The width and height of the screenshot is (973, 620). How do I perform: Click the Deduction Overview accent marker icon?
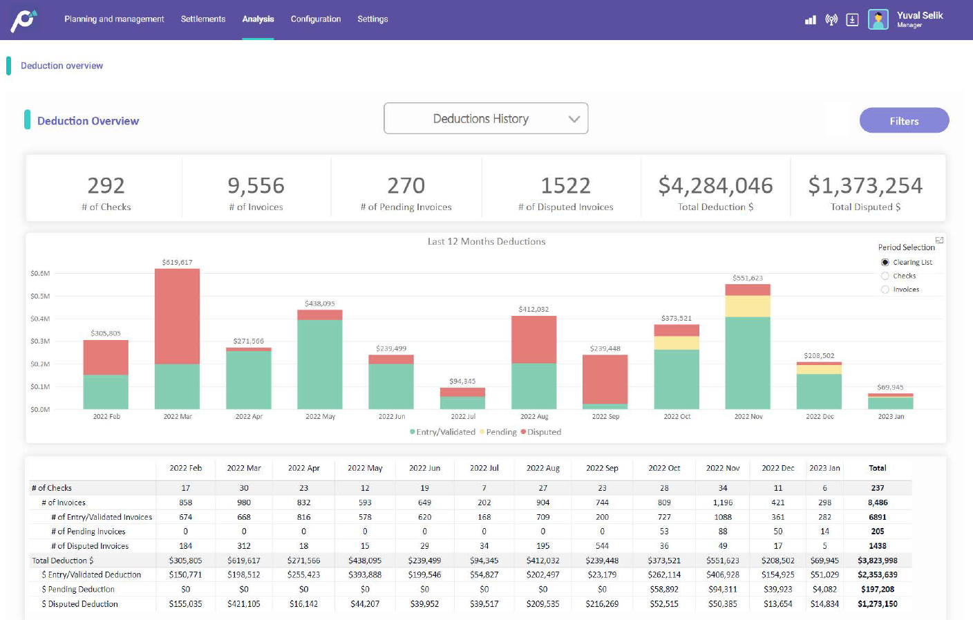[26, 121]
